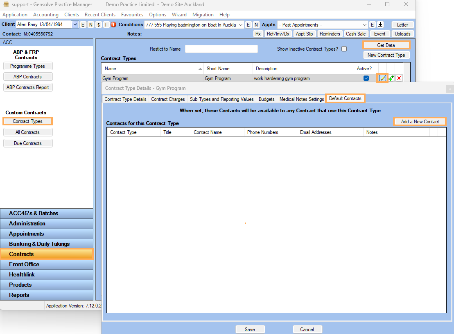Click the download arrow beside the Appts E button
Viewport: 454px width, 334px height.
(380, 24)
